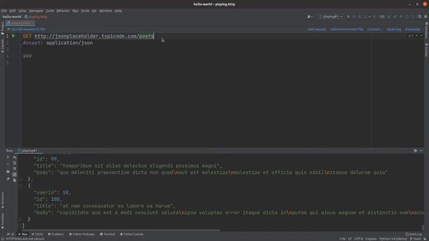Rerun request in Run panel sidebar
Viewport: 429px width, 241px height.
click(8, 157)
